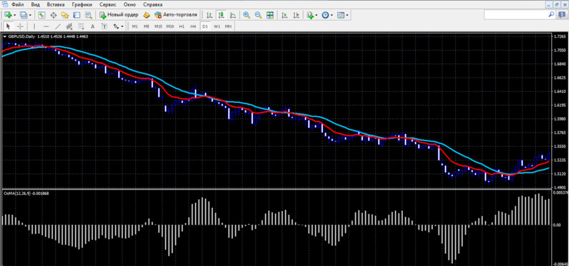Open the Сервис menu
569x266 pixels.
pos(108,4)
